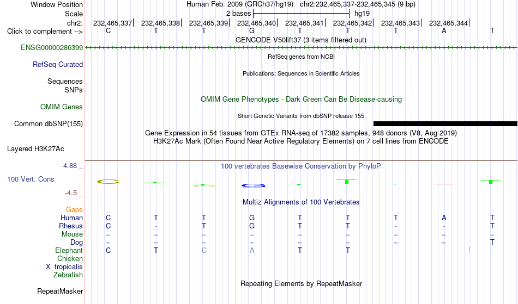Select the X_tropicalis species label
This screenshot has height=304, width=518.
pos(64,267)
